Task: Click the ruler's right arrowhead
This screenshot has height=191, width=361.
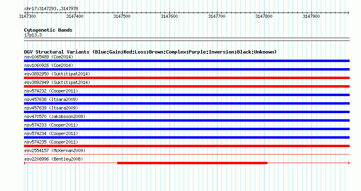Action: 348,13
